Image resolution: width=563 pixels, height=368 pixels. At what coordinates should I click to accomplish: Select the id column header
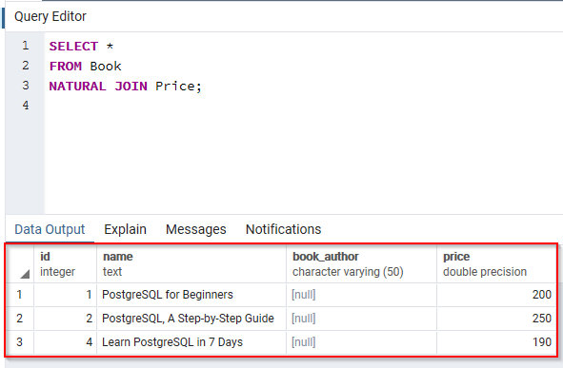click(x=66, y=264)
